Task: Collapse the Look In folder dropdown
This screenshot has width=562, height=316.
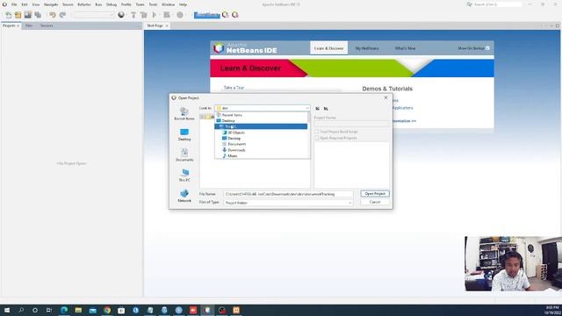Action: click(307, 108)
